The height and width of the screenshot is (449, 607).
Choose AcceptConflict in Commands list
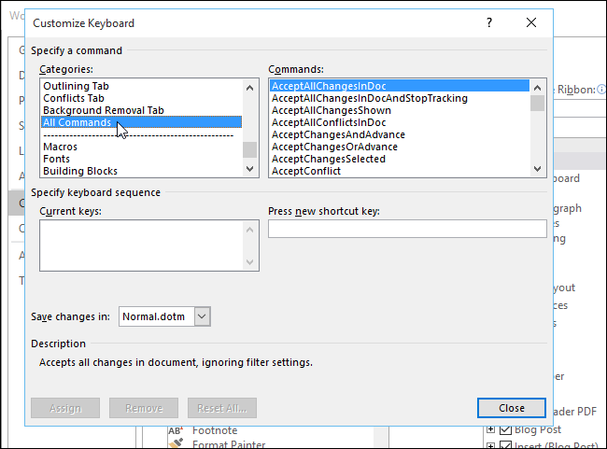coord(306,171)
